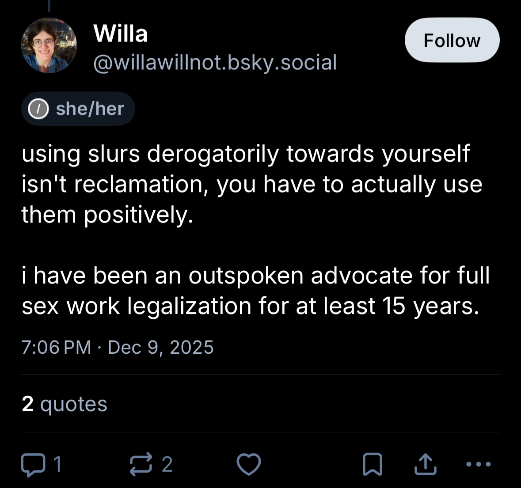The image size is (521, 488).
Task: Click the reply count number 1
Action: tap(57, 465)
